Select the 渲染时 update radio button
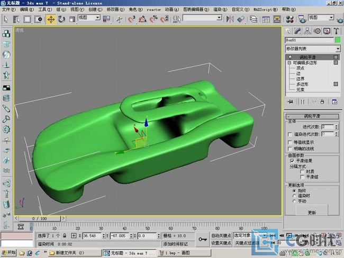The height and width of the screenshot is (258, 344). 294,196
